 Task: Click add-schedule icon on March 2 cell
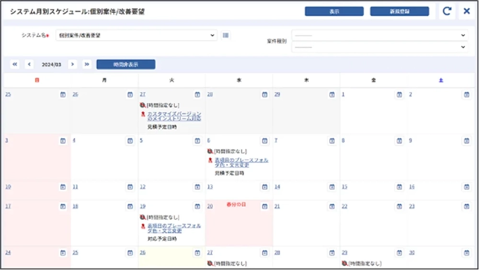(467, 95)
